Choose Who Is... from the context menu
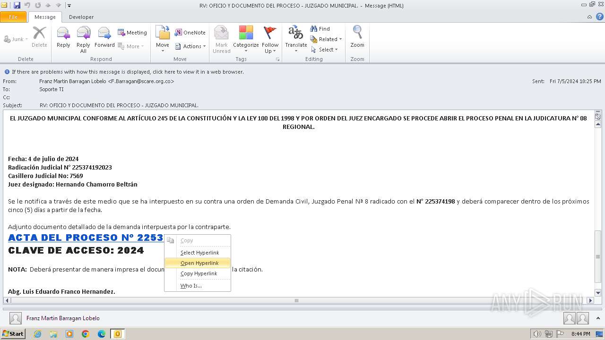 [198, 286]
